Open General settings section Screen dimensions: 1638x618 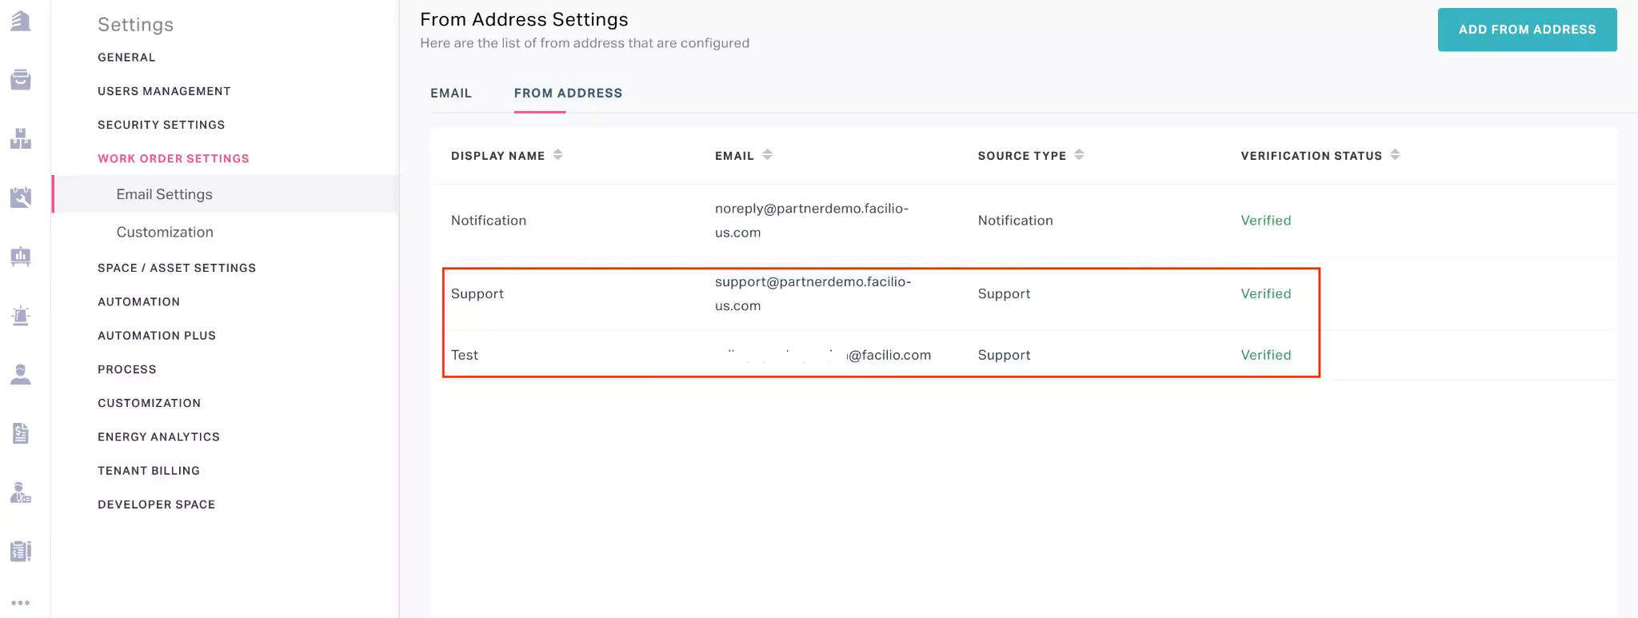coord(126,58)
